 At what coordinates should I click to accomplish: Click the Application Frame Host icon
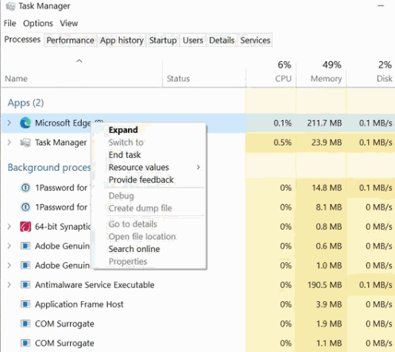point(25,304)
